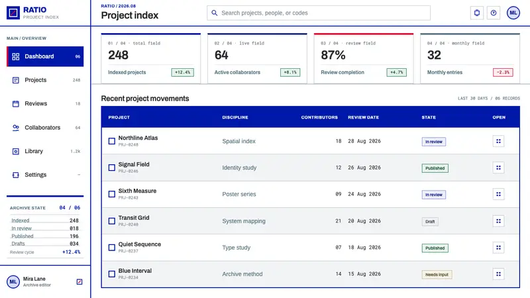Image resolution: width=530 pixels, height=298 pixels.
Task: Click the search magnifier icon
Action: [214, 13]
